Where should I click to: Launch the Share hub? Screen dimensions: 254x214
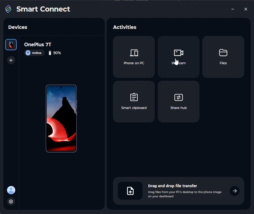pyautogui.click(x=178, y=101)
